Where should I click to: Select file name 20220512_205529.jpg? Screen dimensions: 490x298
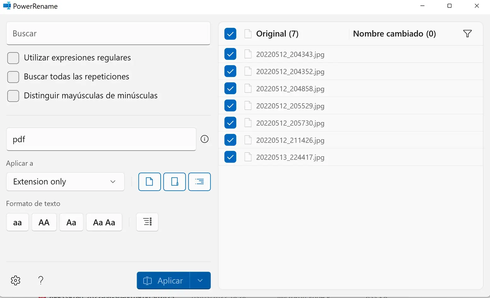(290, 106)
